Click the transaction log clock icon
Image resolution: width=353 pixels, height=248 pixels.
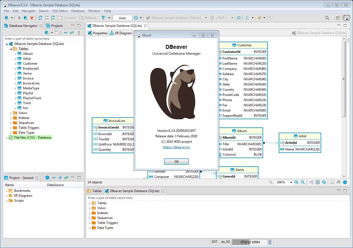pyautogui.click(x=136, y=18)
